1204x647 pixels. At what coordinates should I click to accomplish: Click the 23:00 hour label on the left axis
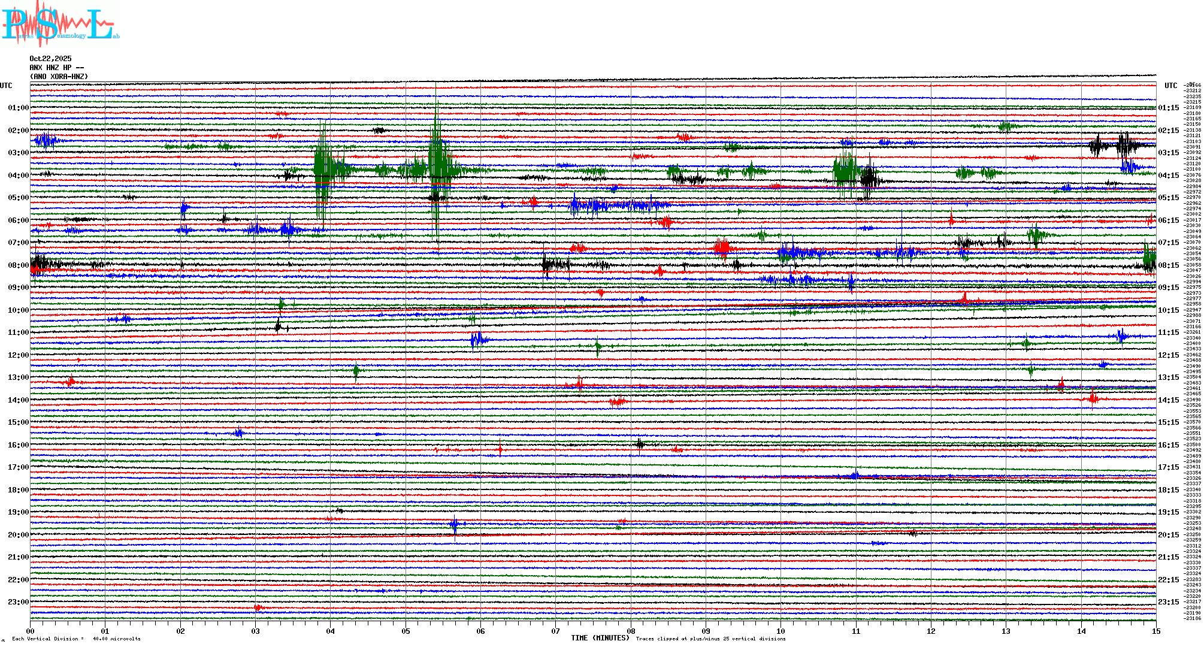click(18, 602)
